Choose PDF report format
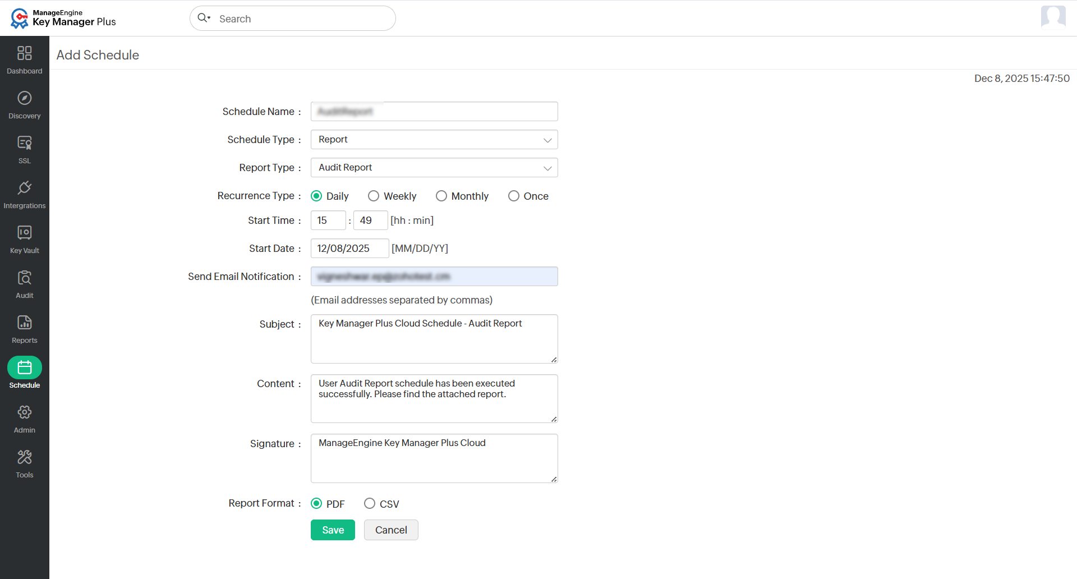The height and width of the screenshot is (579, 1077). 316,503
